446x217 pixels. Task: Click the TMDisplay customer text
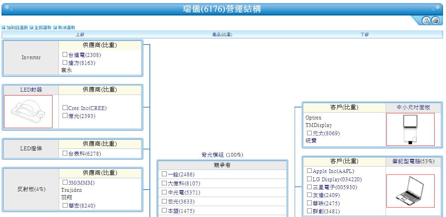pos(319,125)
